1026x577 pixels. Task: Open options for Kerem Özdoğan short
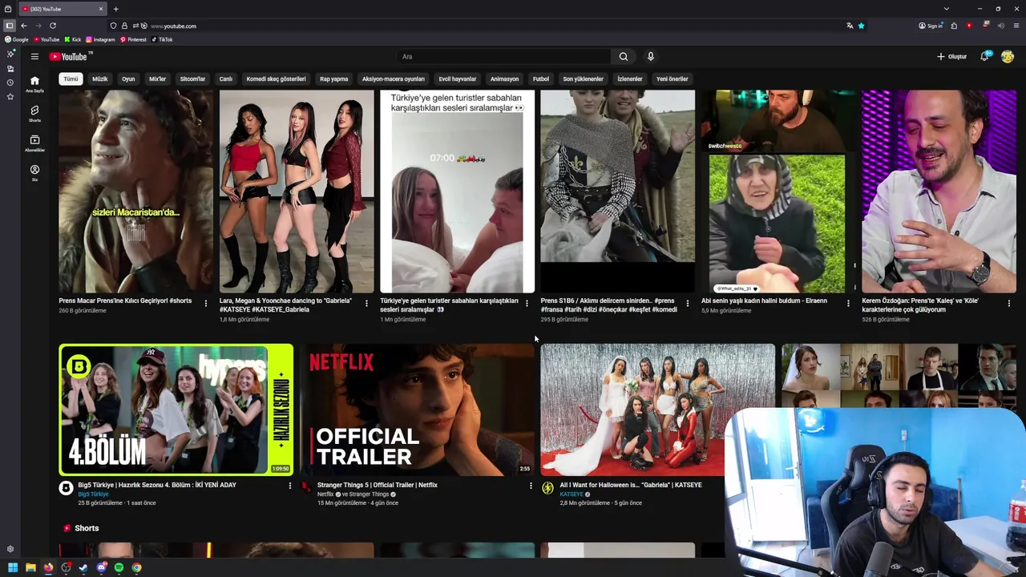1008,303
